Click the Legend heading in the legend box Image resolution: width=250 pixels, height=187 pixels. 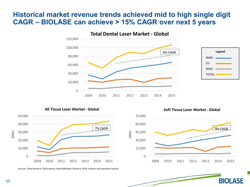point(220,52)
